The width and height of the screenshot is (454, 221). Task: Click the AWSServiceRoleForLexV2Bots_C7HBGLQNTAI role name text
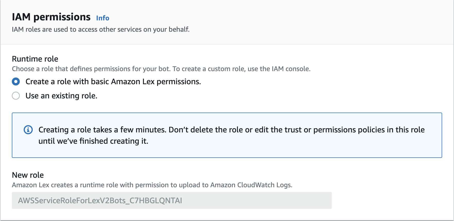tap(100, 200)
